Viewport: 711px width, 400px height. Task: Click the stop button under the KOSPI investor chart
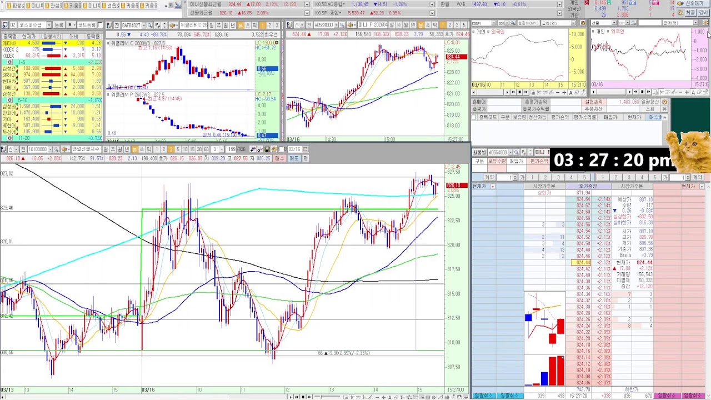click(x=520, y=92)
